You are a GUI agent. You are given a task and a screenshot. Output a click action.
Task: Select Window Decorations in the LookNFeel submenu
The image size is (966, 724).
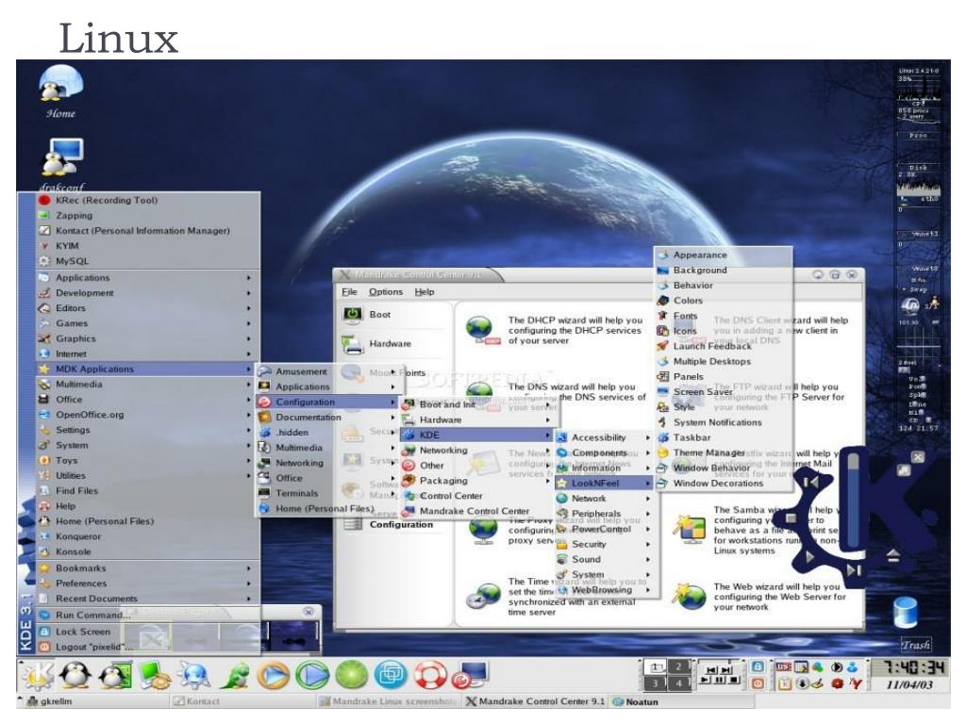pos(724,484)
